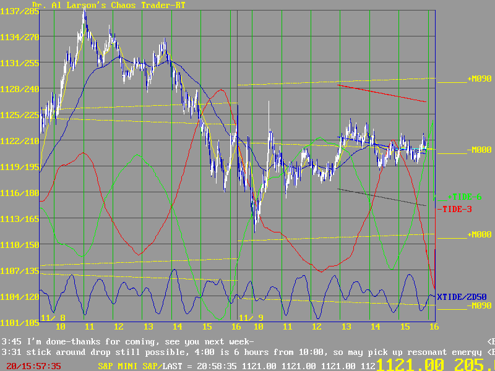495x371 pixels.
Task: Select the +M090 line label
Action: pos(479,79)
